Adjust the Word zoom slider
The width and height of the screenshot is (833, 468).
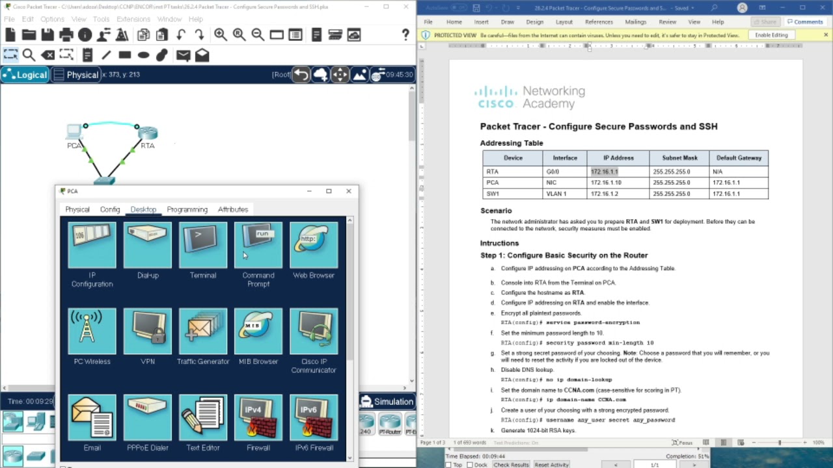(x=780, y=443)
